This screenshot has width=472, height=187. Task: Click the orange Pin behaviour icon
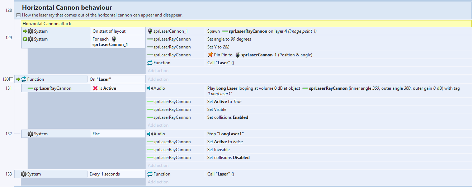[210, 55]
